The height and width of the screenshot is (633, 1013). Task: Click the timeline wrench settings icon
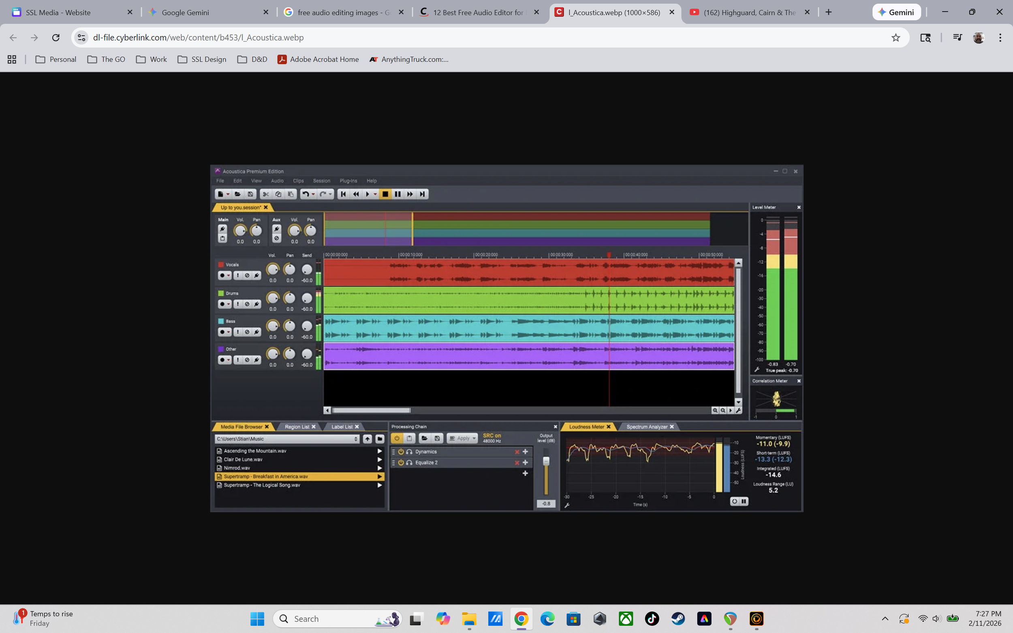[738, 410]
